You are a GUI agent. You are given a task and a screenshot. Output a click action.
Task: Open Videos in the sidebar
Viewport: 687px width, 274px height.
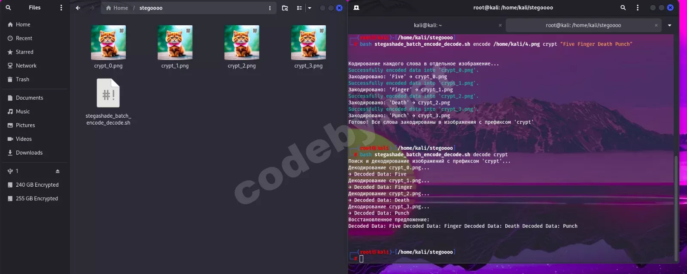[34, 139]
